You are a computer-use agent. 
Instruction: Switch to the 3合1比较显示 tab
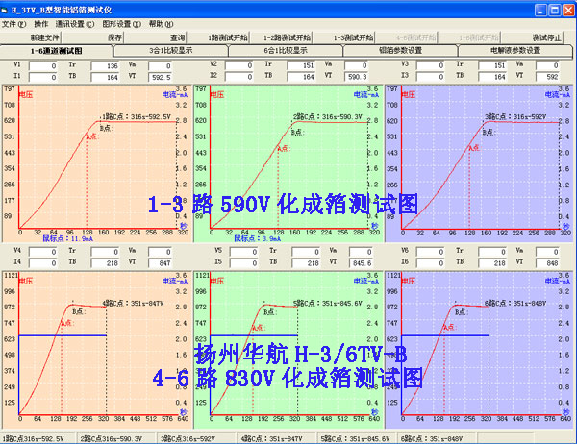pos(171,51)
